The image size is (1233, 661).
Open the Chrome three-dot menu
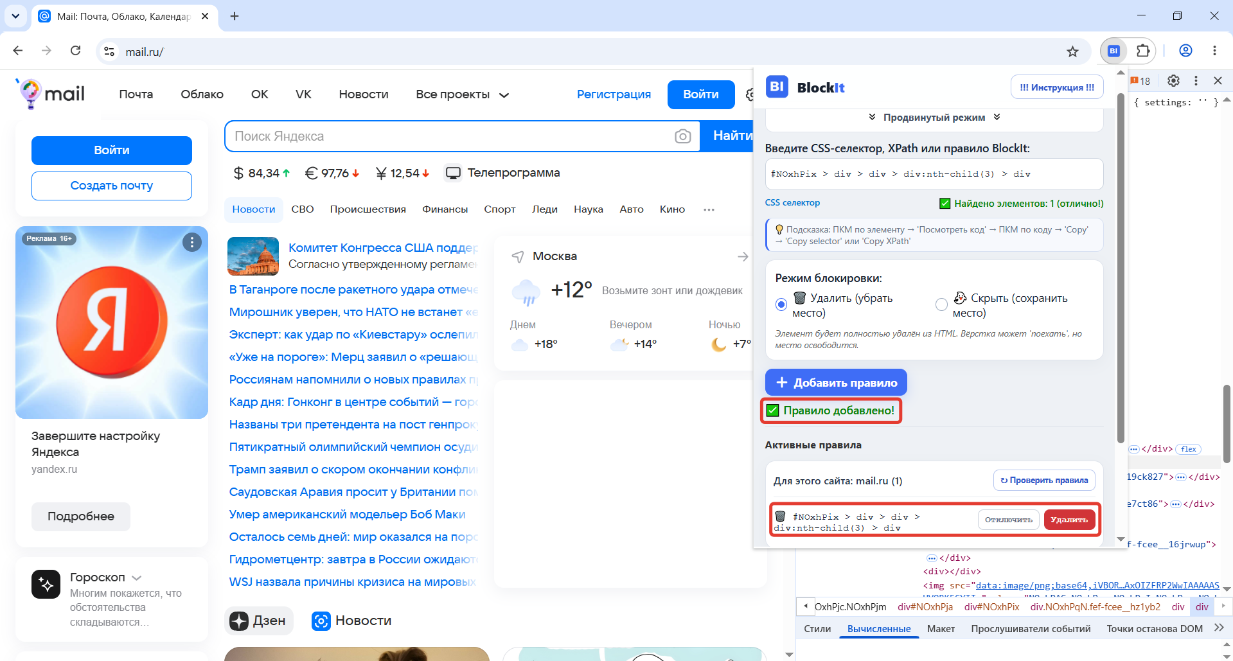[x=1214, y=51]
